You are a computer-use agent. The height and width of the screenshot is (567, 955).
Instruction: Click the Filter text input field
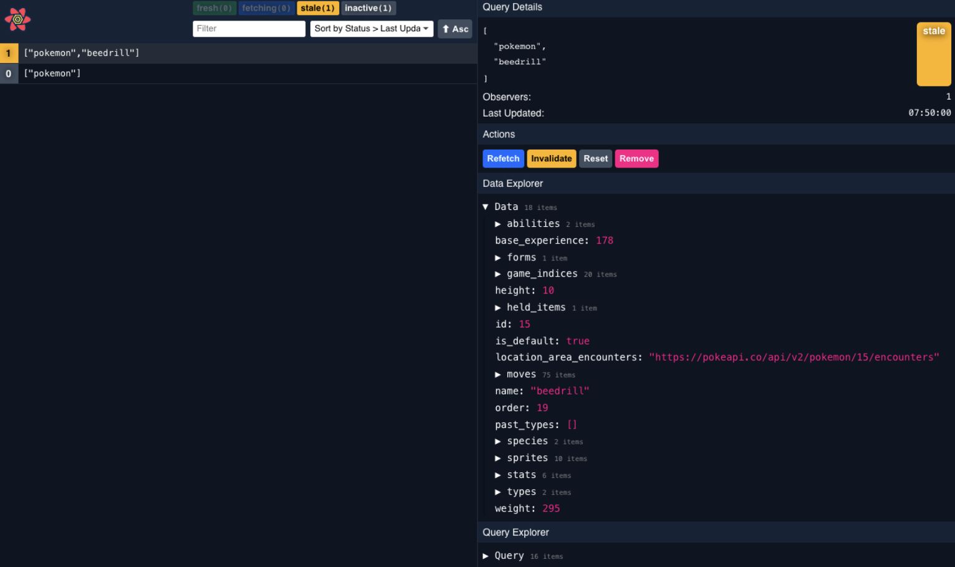pos(249,28)
